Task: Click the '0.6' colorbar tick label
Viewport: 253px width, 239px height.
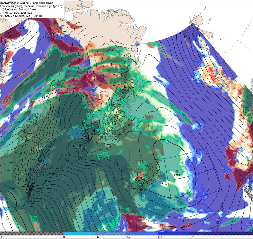Action: 97,237
